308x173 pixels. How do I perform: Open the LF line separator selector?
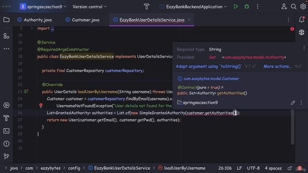click(239, 168)
